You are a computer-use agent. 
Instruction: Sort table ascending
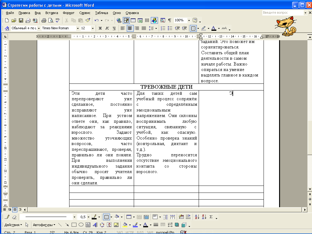click(x=197, y=217)
